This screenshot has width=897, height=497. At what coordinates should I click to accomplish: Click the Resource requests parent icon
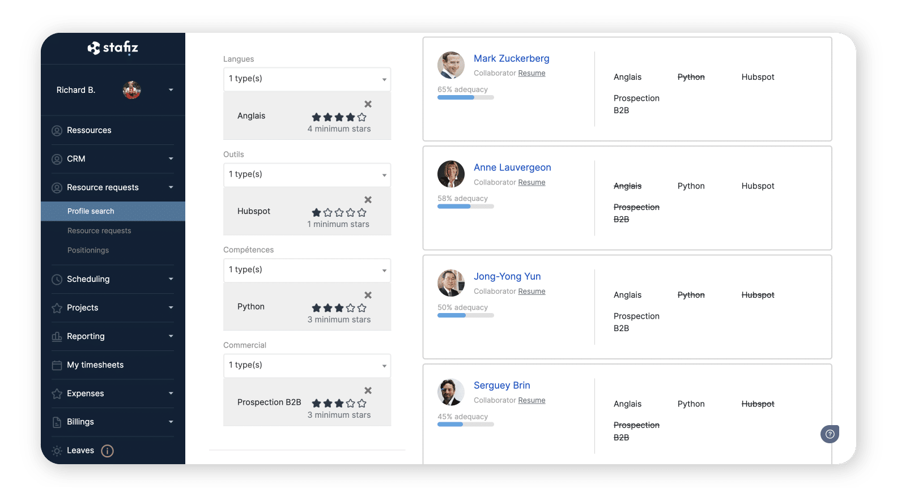(x=57, y=188)
